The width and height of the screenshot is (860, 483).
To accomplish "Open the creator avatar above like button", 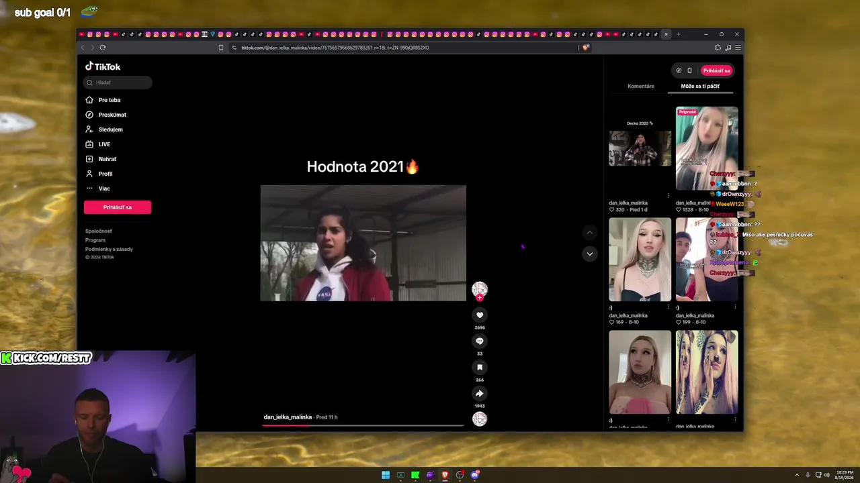I will (x=480, y=289).
